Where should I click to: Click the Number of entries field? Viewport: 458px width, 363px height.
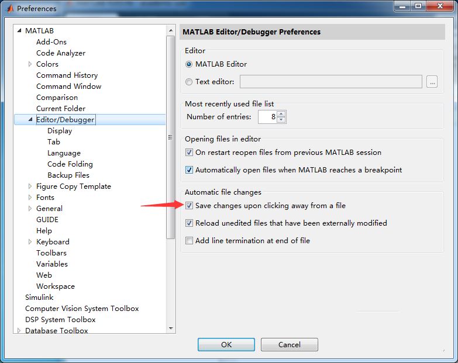click(x=267, y=117)
